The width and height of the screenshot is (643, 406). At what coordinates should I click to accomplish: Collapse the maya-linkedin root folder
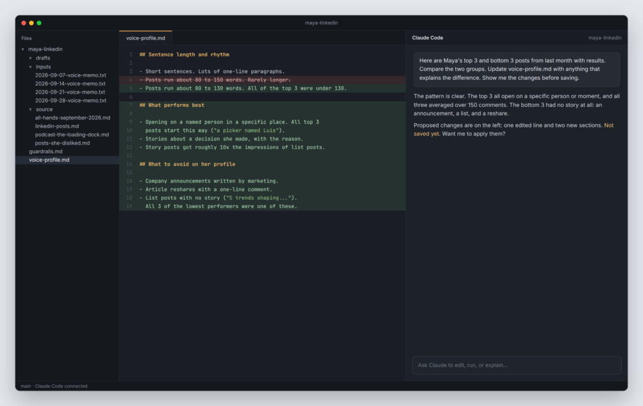pos(23,49)
